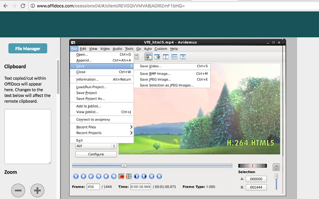
Task: Click the Avidemux window icon in title bar
Action: click(x=73, y=42)
